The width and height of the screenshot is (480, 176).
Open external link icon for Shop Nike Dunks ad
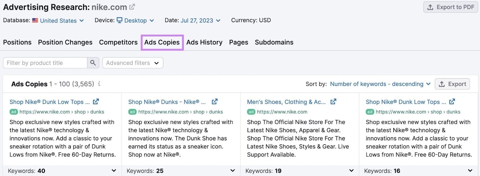[214, 102]
